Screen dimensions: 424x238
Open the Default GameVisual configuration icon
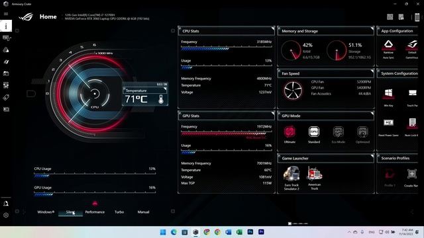click(x=412, y=49)
